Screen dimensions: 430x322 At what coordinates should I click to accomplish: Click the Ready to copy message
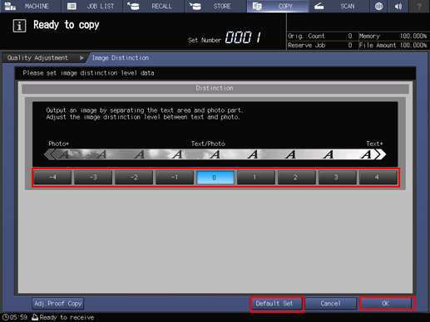coord(67,25)
